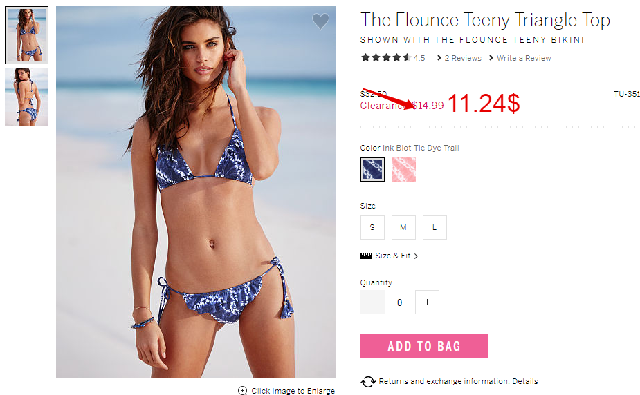This screenshot has height=395, width=640.
Task: Select size M
Action: 403,227
